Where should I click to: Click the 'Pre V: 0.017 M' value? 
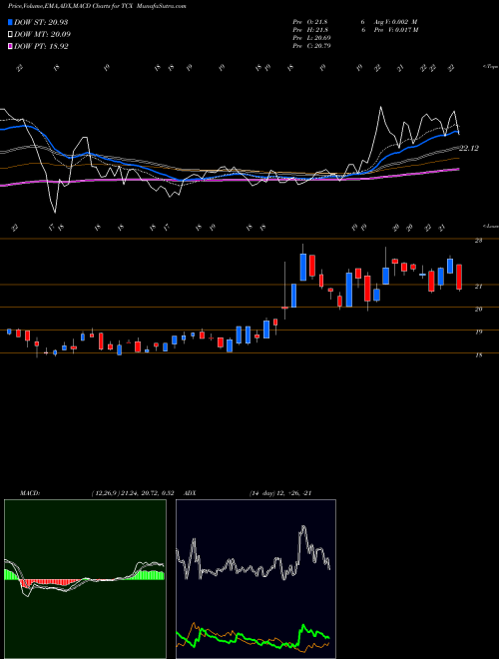tap(395, 30)
